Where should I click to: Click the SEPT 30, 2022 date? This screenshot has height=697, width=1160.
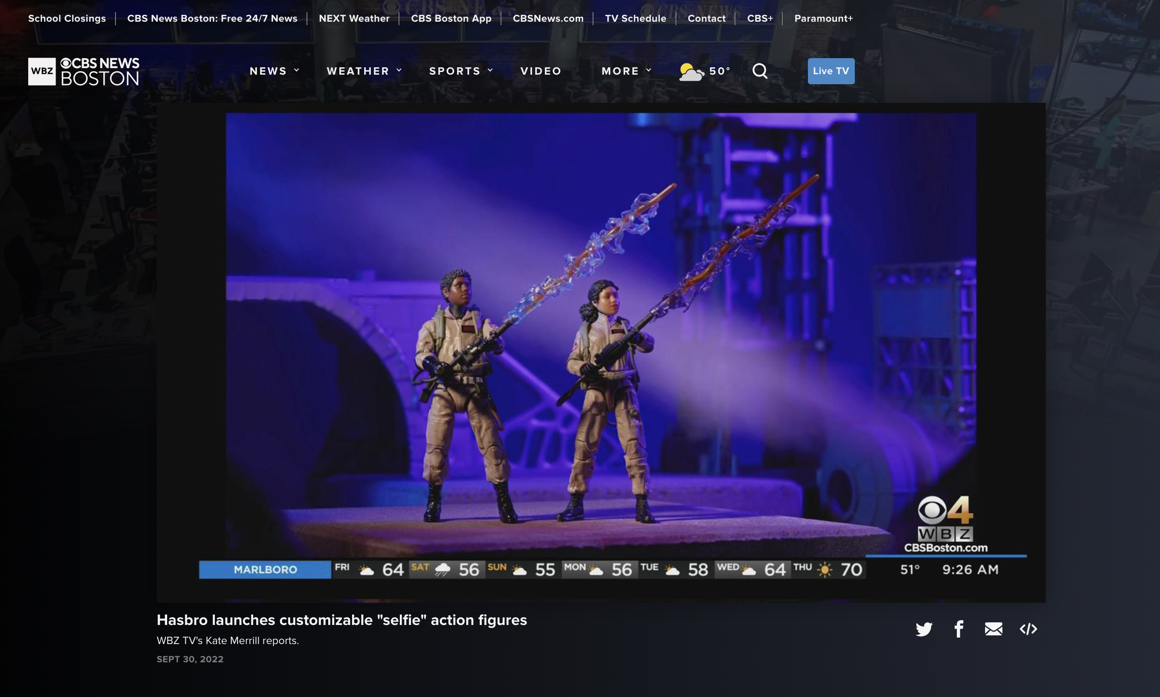point(190,659)
